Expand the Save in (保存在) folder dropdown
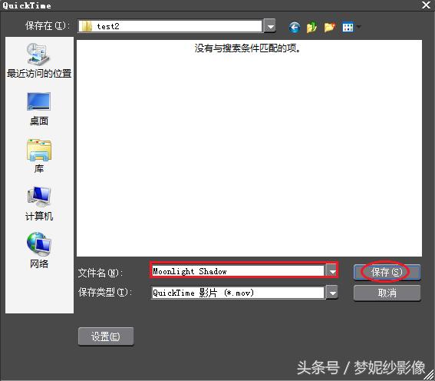Viewport: 435px width, 381px height. coord(269,26)
